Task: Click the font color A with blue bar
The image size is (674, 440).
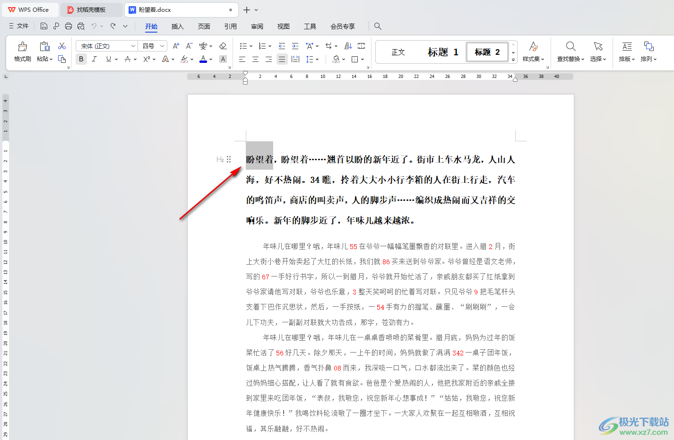Action: [203, 59]
